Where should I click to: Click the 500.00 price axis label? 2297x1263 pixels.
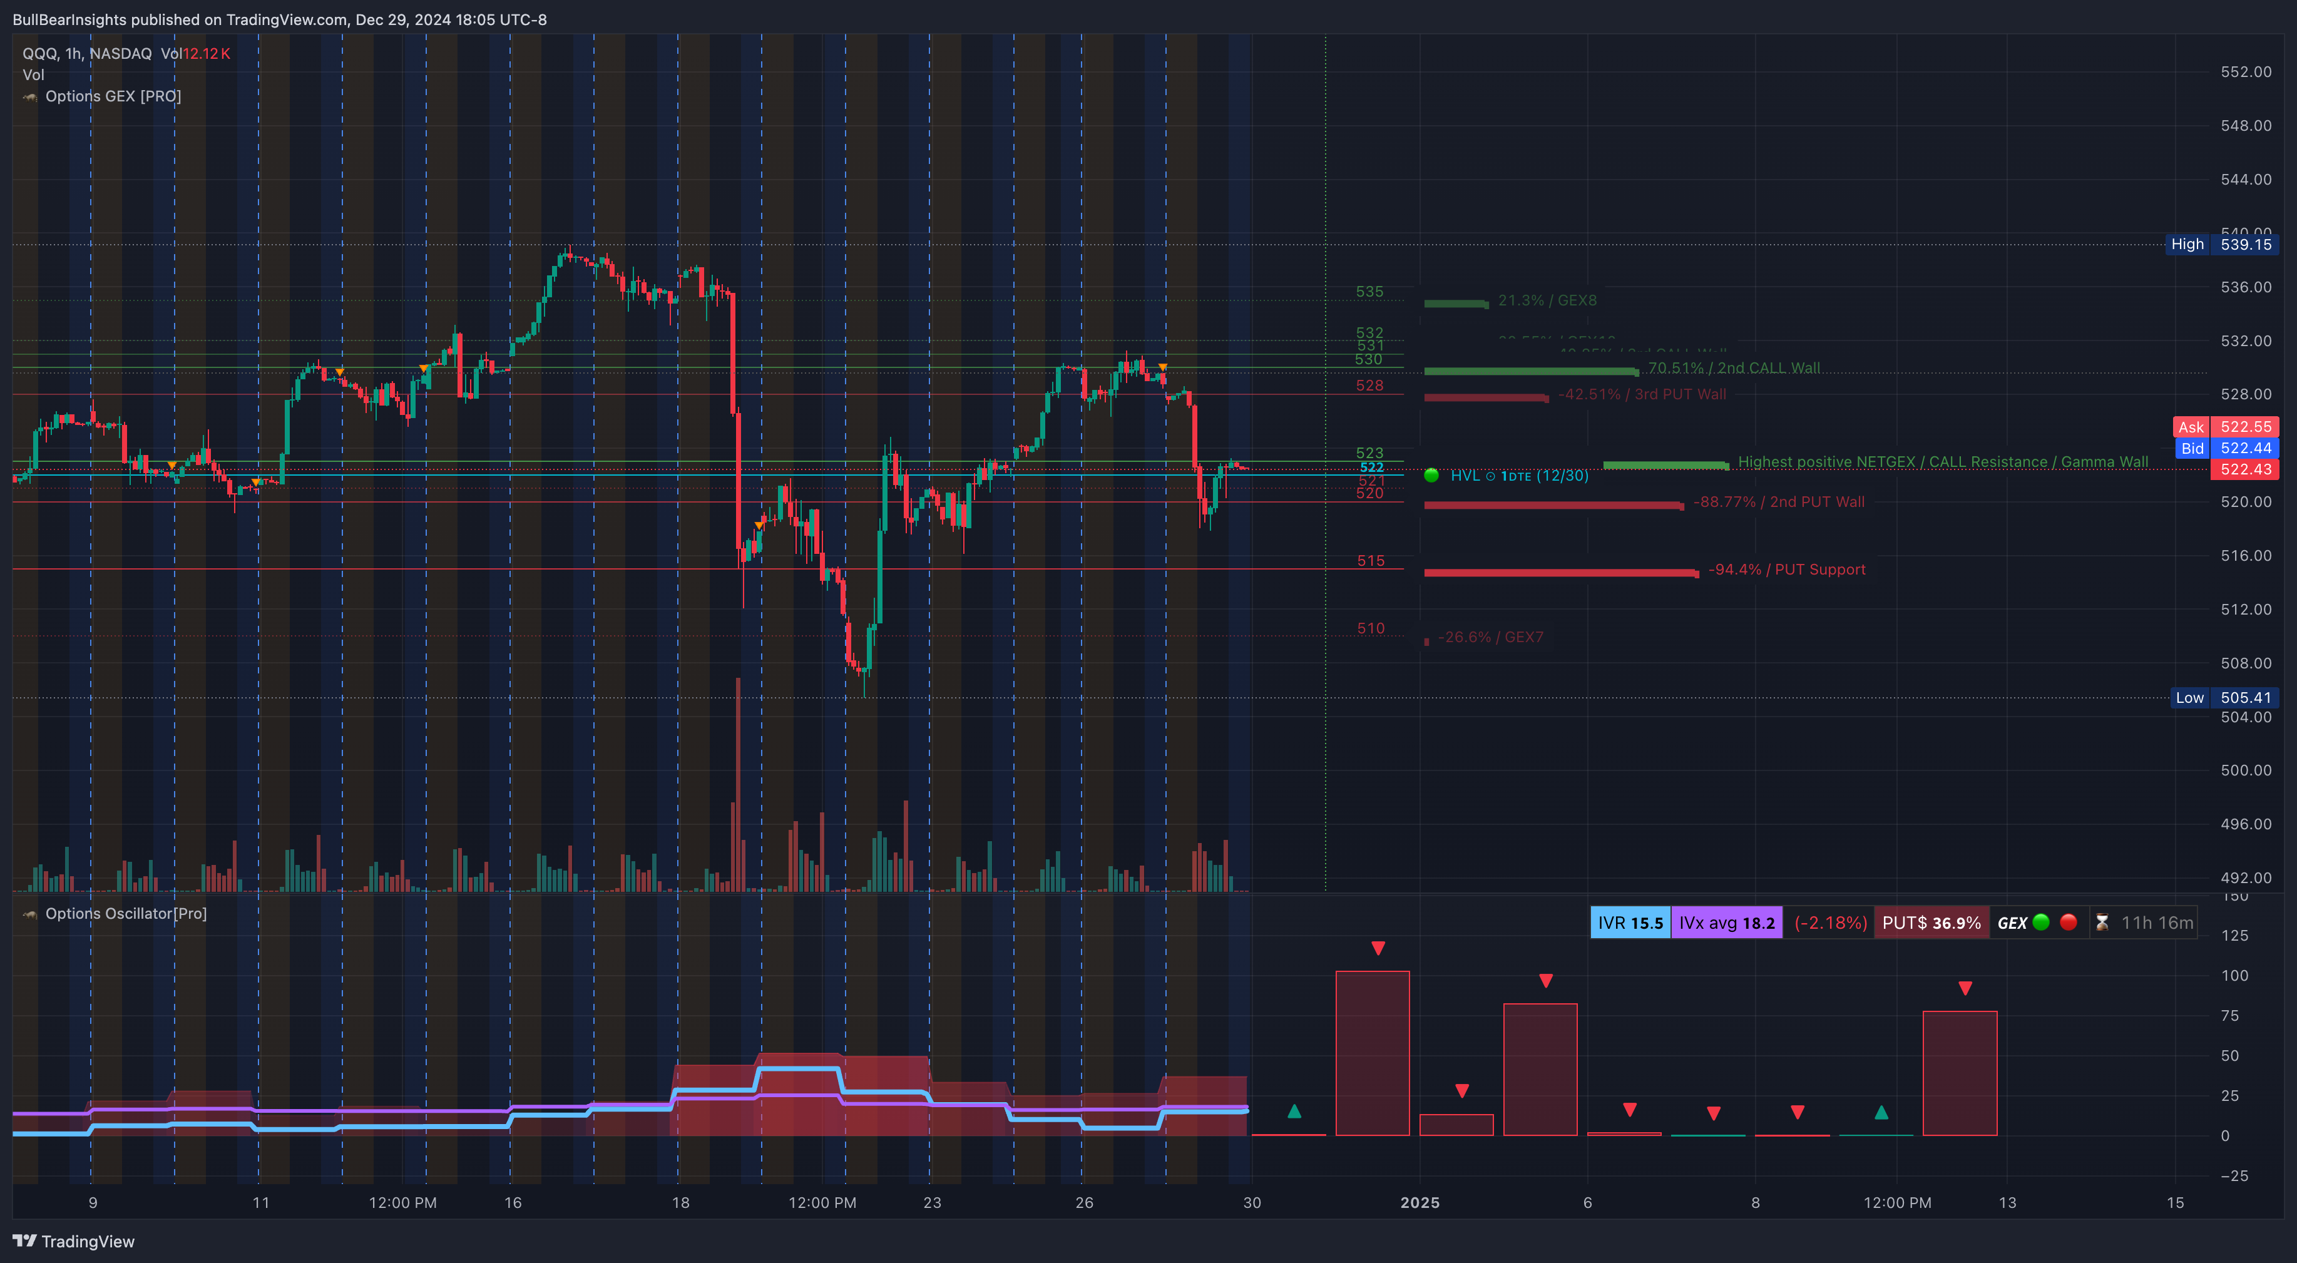click(2245, 770)
